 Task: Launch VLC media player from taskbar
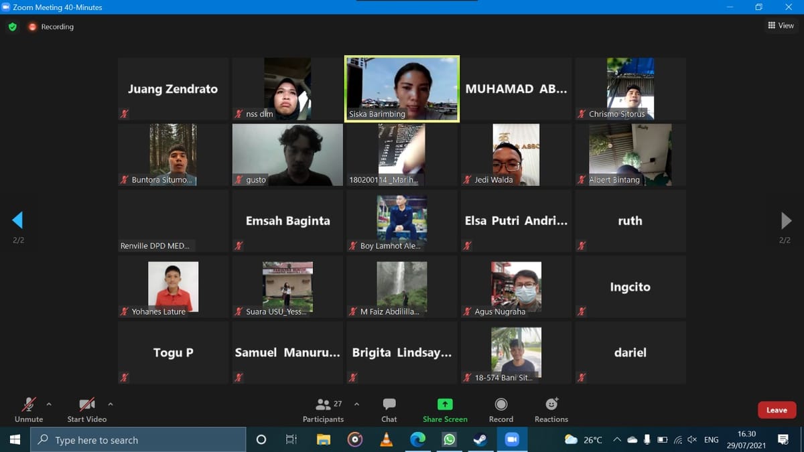[387, 440]
